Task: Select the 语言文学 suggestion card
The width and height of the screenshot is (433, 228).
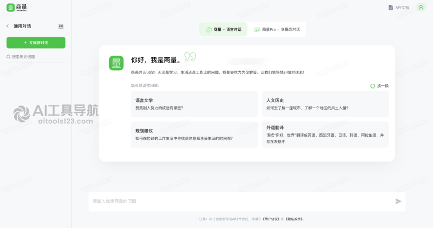Action: pos(194,104)
